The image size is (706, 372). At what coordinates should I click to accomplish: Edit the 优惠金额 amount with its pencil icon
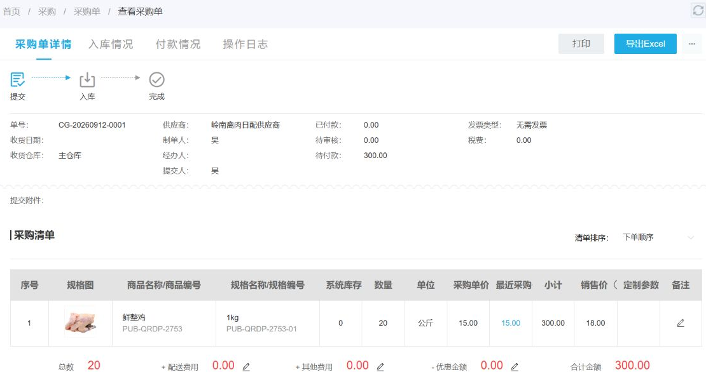[x=514, y=367]
